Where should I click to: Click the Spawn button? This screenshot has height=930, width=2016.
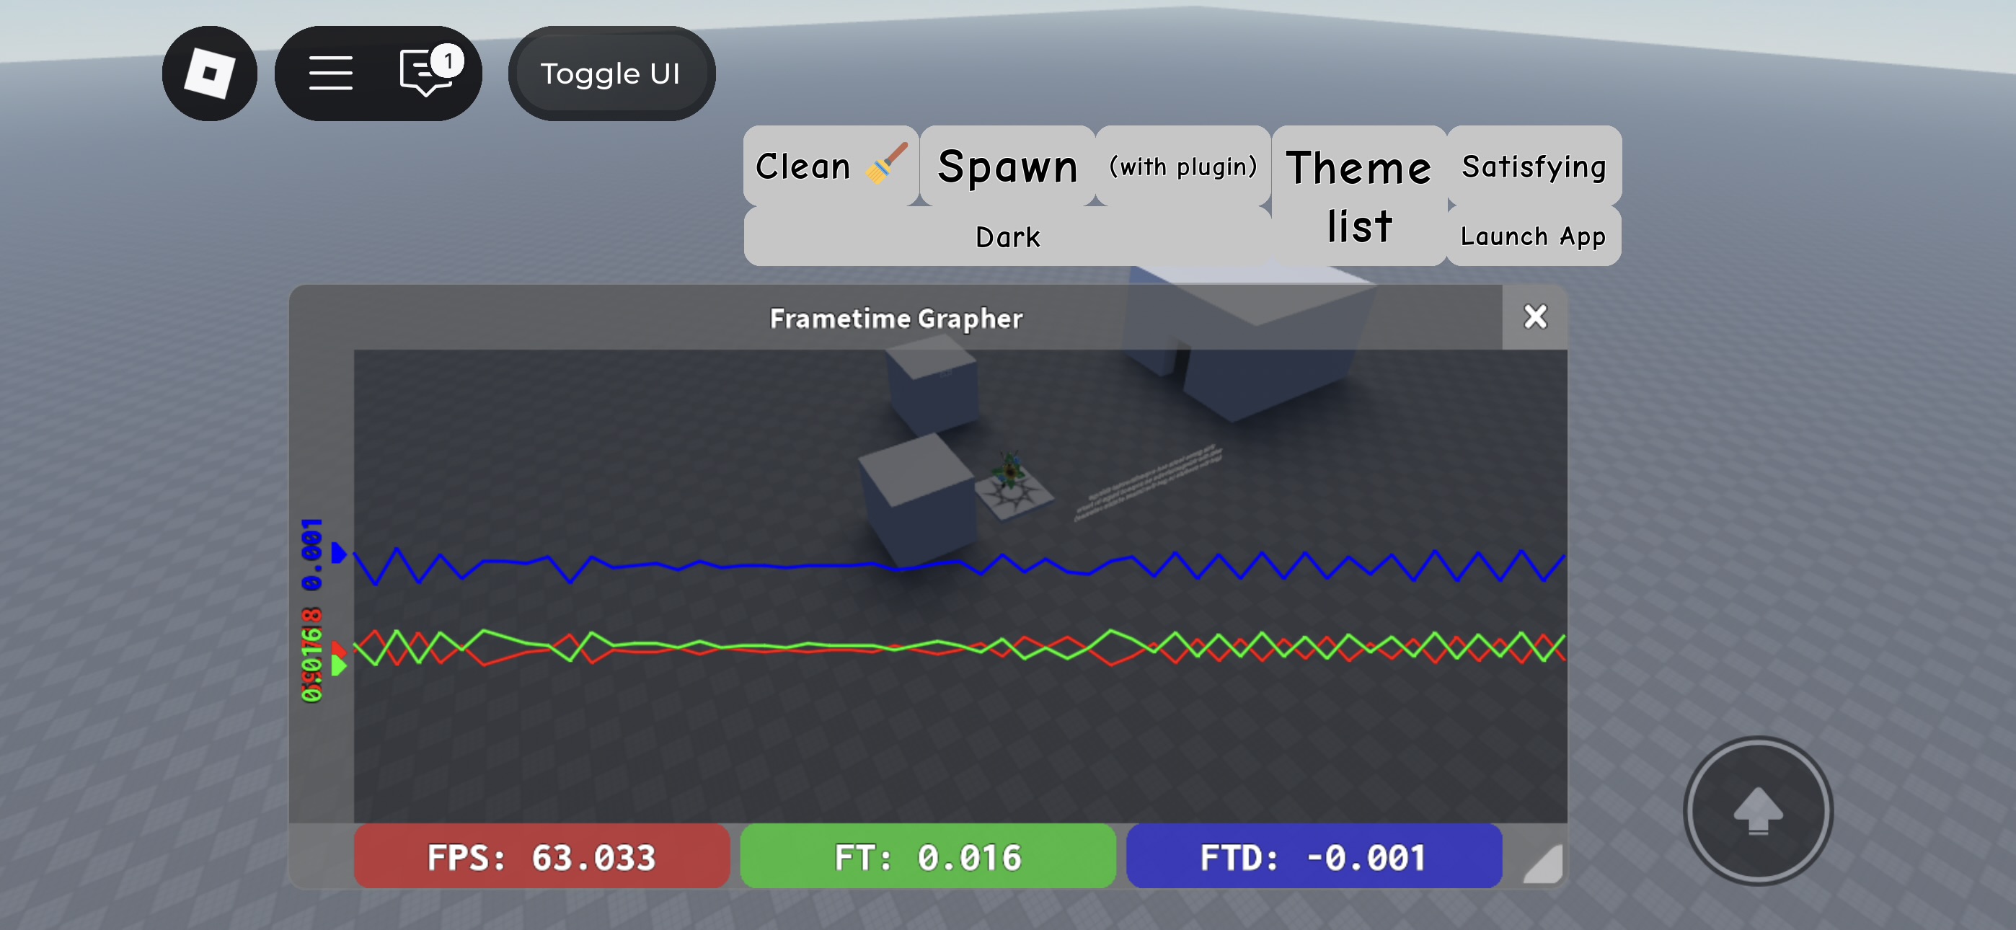coord(1007,166)
